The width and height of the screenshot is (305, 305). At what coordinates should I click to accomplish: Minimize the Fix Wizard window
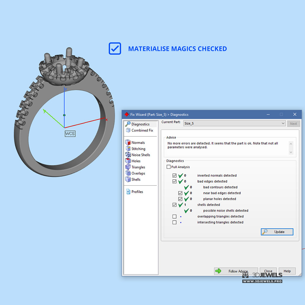pyautogui.click(x=268, y=115)
